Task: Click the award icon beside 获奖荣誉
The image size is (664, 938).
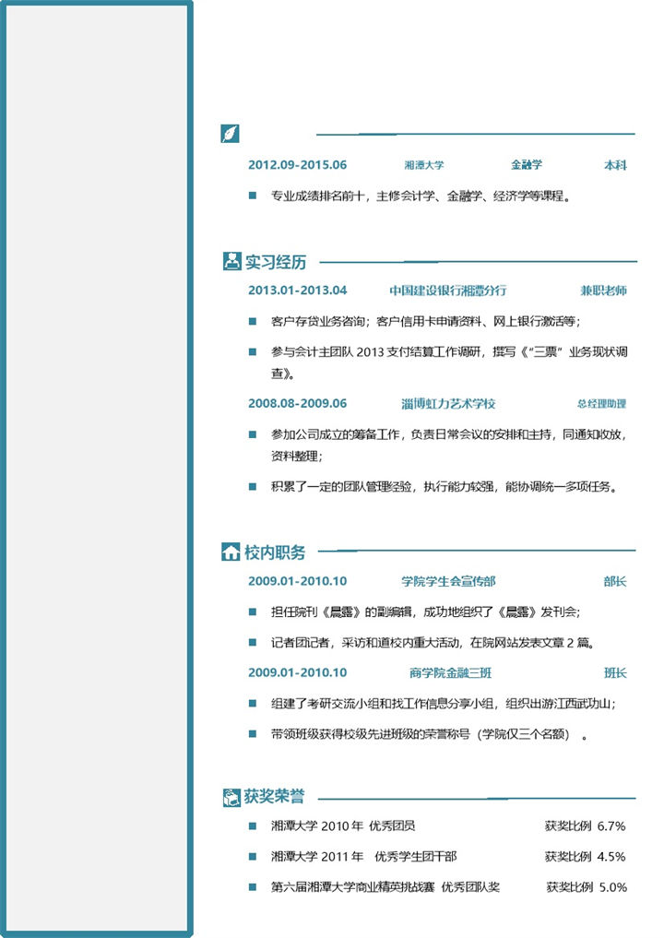Action: [x=231, y=797]
